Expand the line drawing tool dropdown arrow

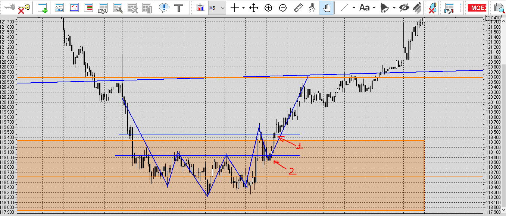pos(353,8)
